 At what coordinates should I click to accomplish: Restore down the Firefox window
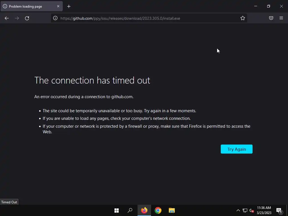coord(269,6)
